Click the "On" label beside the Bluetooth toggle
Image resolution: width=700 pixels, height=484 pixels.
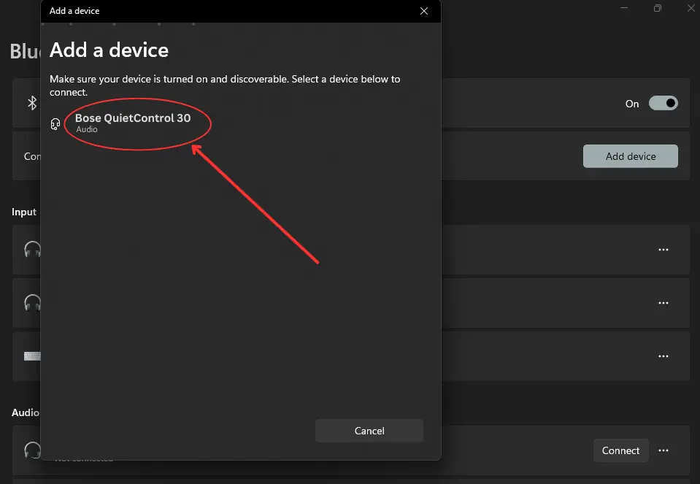(632, 104)
